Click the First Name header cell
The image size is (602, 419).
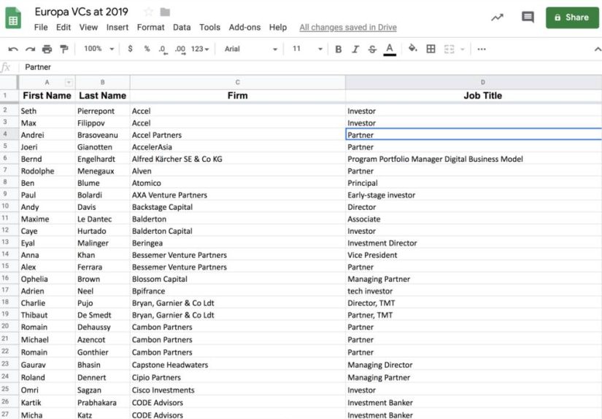pyautogui.click(x=47, y=95)
